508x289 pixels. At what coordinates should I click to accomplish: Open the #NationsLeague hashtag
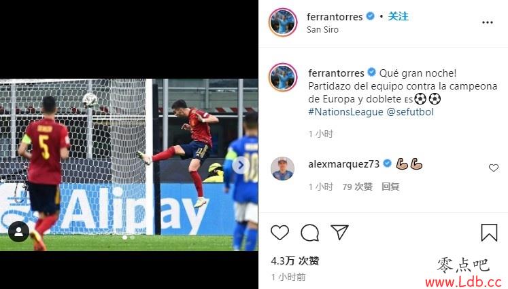345,112
